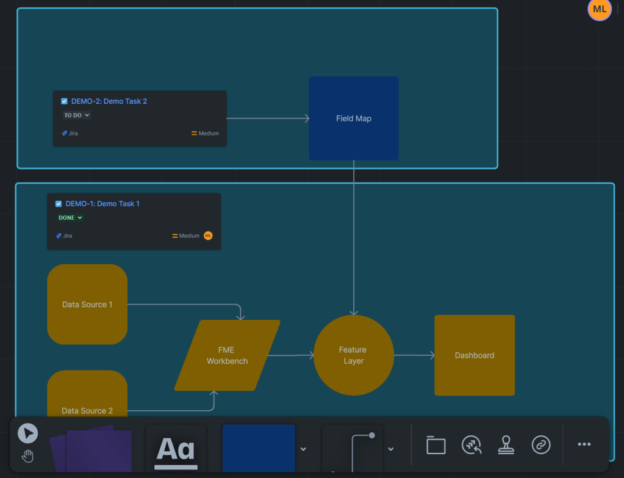Add a sticky note from the toolbar
The width and height of the screenshot is (624, 478).
(x=99, y=451)
